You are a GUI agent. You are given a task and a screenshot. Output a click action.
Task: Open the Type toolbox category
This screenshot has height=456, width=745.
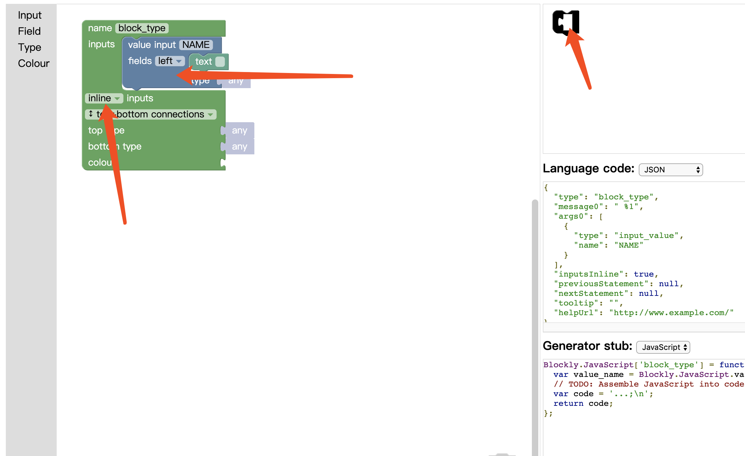tap(30, 47)
